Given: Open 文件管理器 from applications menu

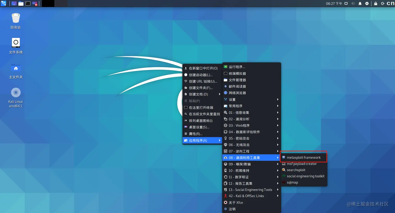Looking at the screenshot, I should 252,80.
